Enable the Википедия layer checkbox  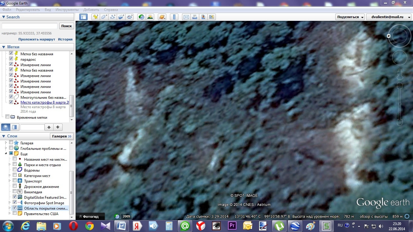tap(15, 192)
